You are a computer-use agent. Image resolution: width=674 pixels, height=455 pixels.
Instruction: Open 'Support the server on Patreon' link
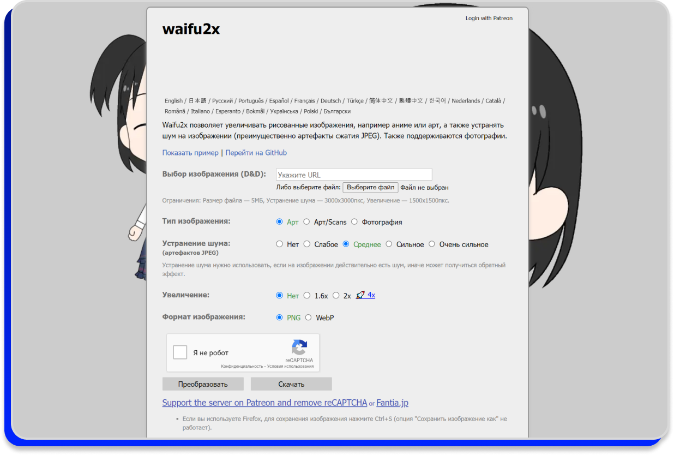click(x=265, y=403)
